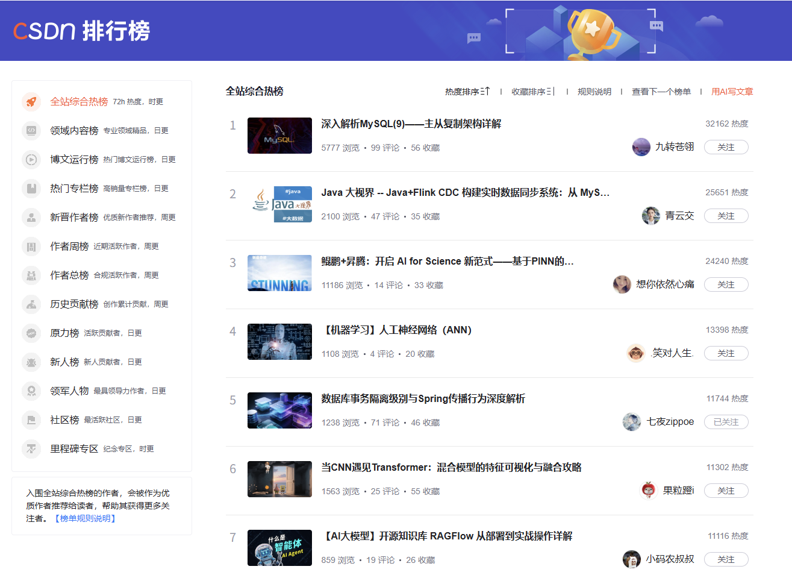This screenshot has width=792, height=578.
Task: Click the icon beside 作者总榜
Action: pyautogui.click(x=31, y=275)
